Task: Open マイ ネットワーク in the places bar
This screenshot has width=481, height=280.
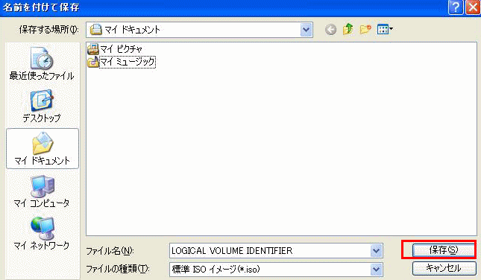Action: coord(42,233)
